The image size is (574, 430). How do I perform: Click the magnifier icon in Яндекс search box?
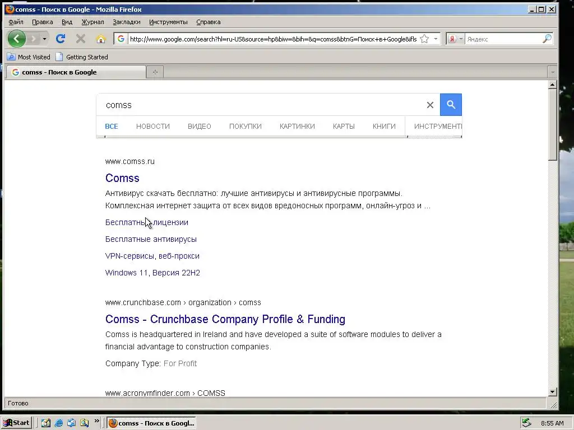click(x=547, y=39)
